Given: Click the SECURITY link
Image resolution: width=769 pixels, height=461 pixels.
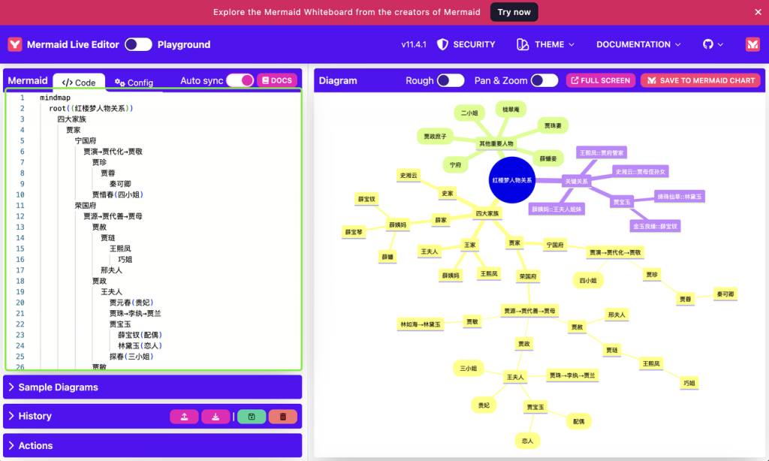Looking at the screenshot, I should tap(474, 44).
